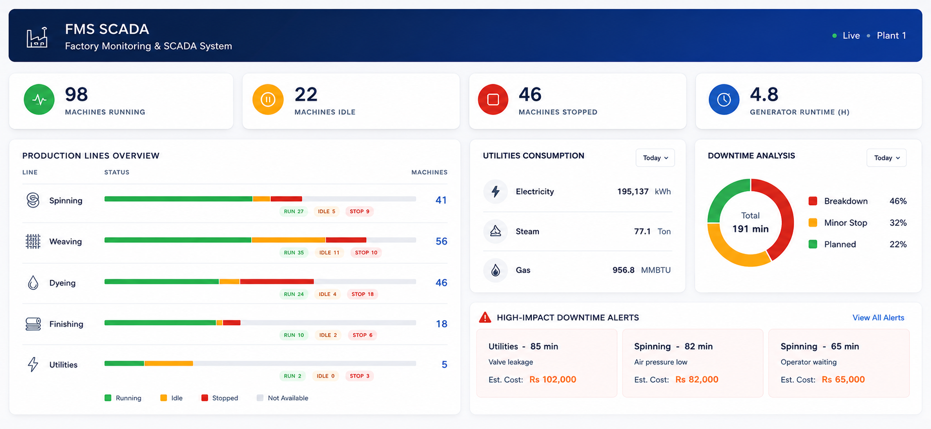Image resolution: width=931 pixels, height=429 pixels.
Task: Click the RUN 27 badge on Spinning line
Action: coord(294,211)
